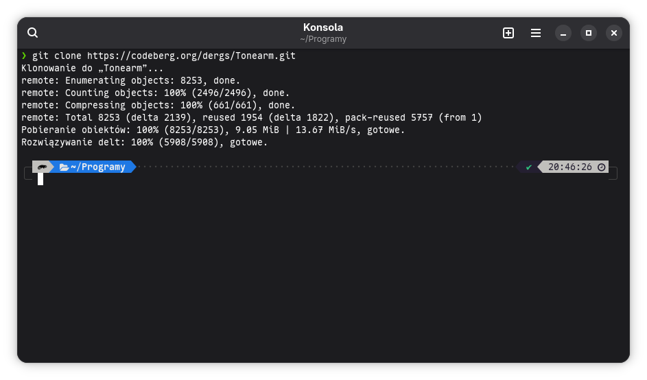Screen dimensions: 647x380
Task: Click the Konsola window title text
Action: point(323,27)
